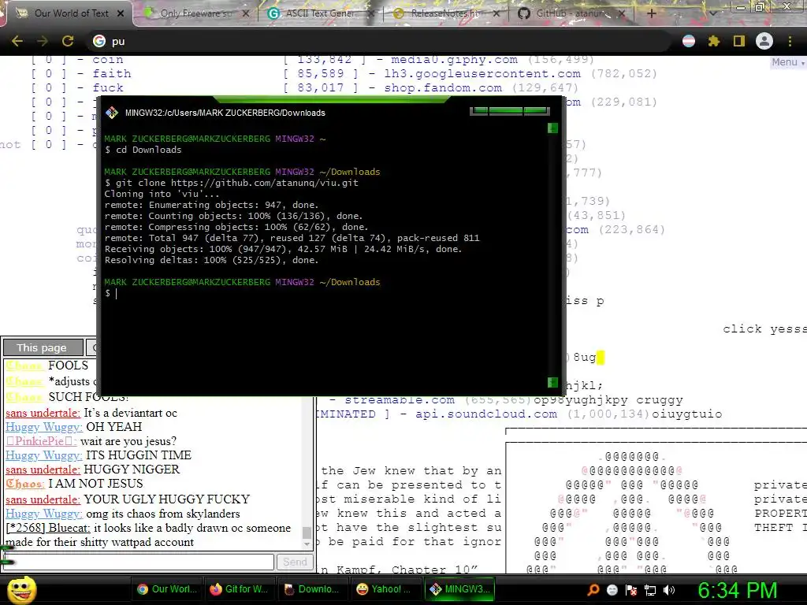Image resolution: width=807 pixels, height=605 pixels.
Task: Click the chat Send button
Action: click(x=295, y=562)
